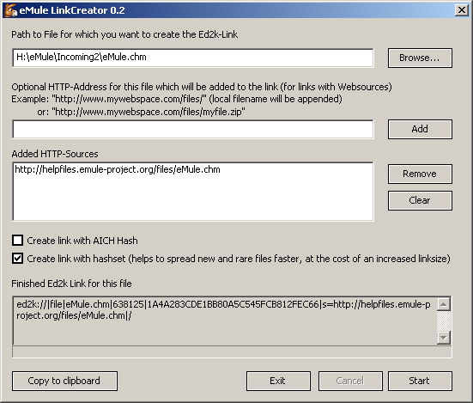Click inside the finished Ed2k link text
473x403 pixels.
[x=223, y=309]
